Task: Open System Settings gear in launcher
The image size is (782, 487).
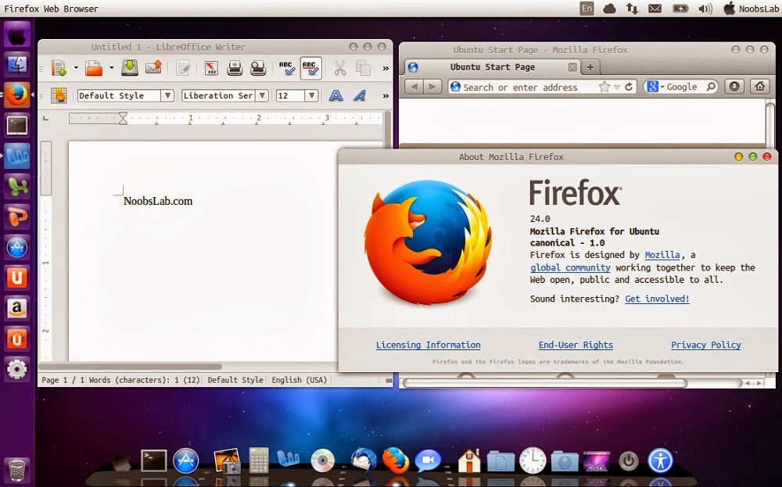Action: coord(17,370)
